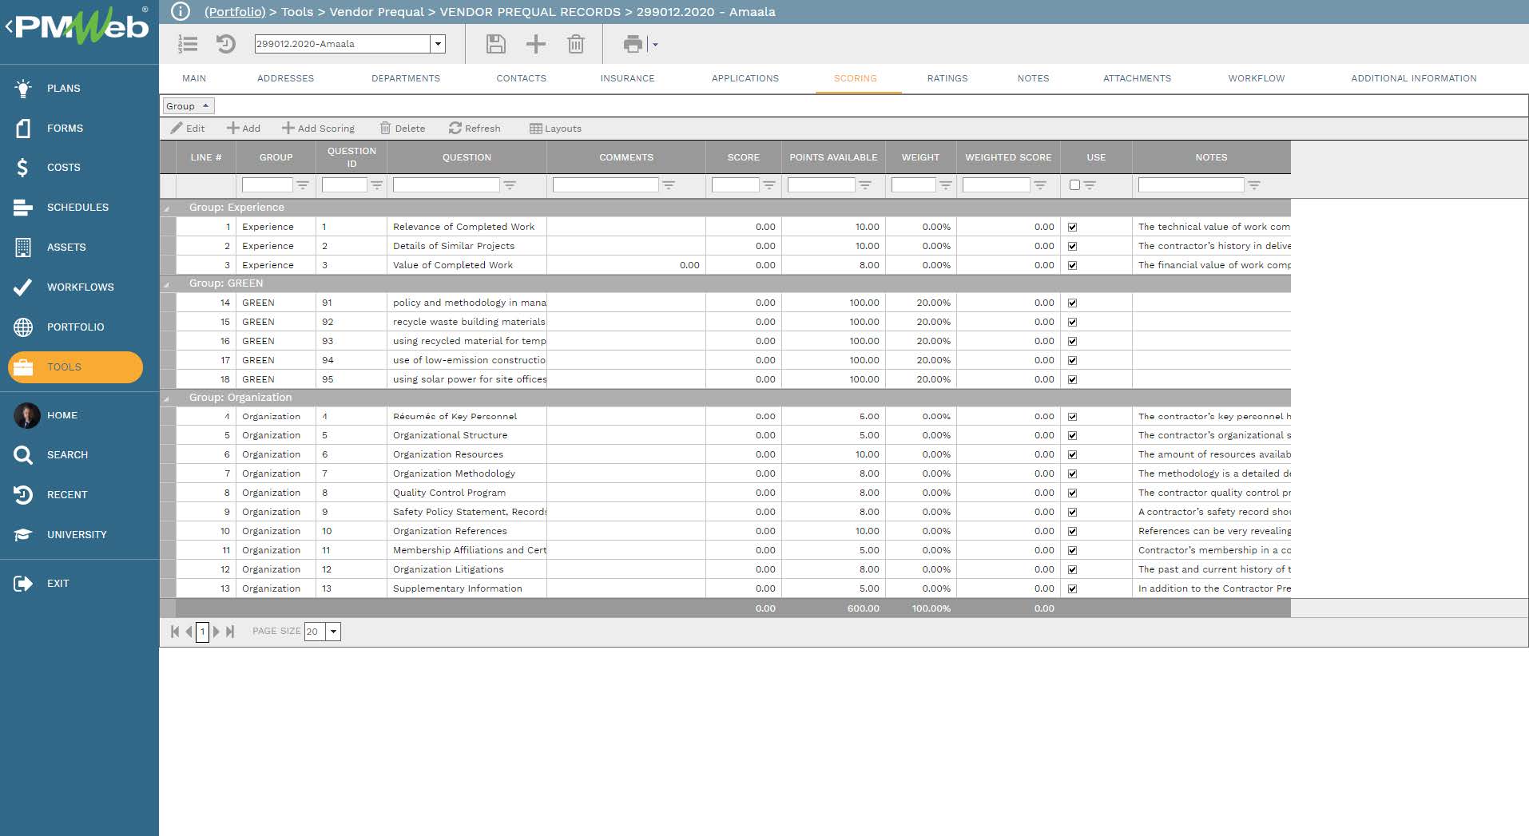Screen dimensions: 1529x836
Task: Open the print preview icon
Action: [633, 44]
